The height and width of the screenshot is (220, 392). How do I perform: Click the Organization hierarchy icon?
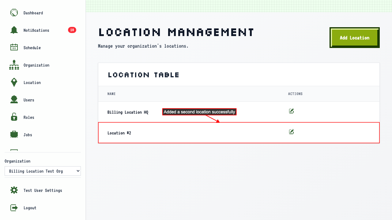coord(14,65)
